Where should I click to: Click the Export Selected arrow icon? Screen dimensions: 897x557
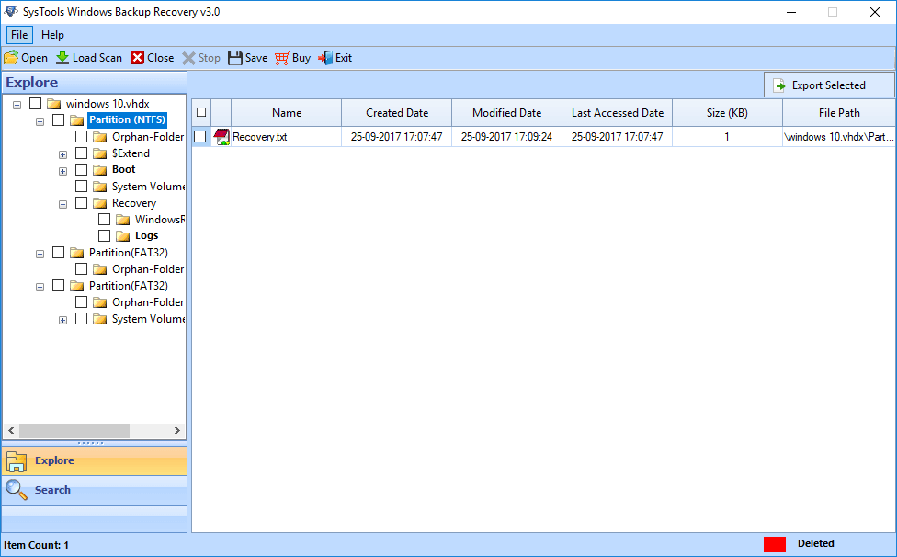click(x=779, y=85)
